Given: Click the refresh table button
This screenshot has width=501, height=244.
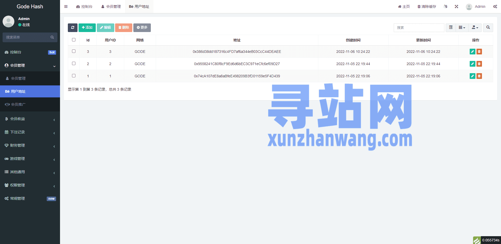Looking at the screenshot, I should click(73, 28).
